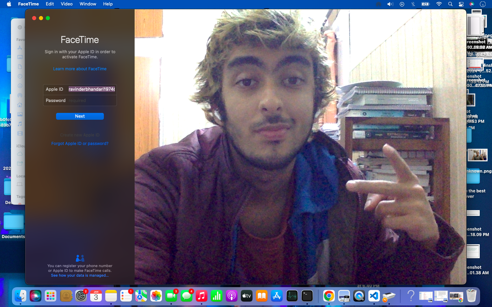
Task: Click the Wi-Fi status icon
Action: point(439,4)
